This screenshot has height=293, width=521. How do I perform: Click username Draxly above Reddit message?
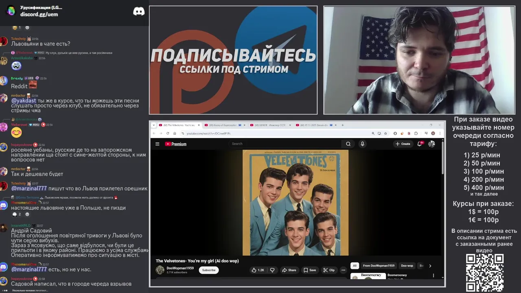click(17, 78)
